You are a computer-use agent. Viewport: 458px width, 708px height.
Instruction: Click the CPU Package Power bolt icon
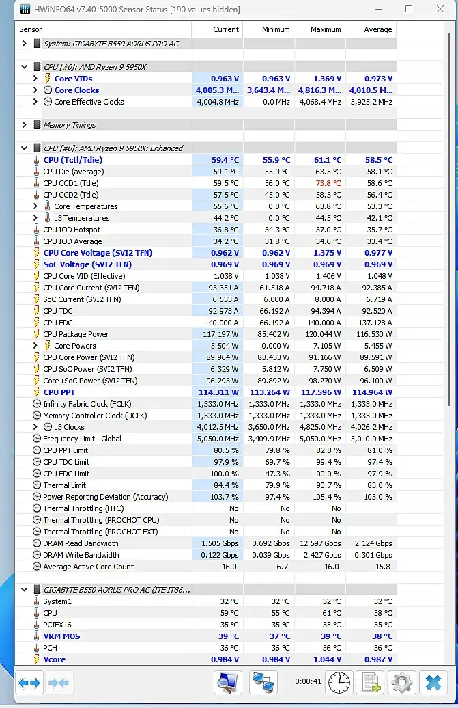[36, 334]
